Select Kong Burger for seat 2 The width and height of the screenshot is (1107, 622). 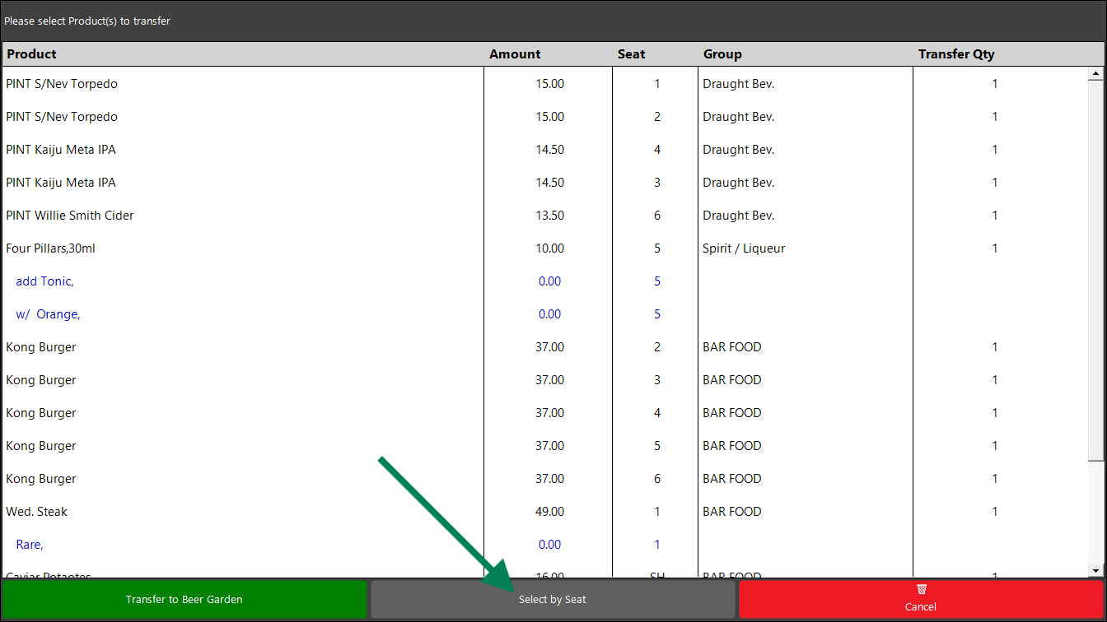[x=544, y=347]
